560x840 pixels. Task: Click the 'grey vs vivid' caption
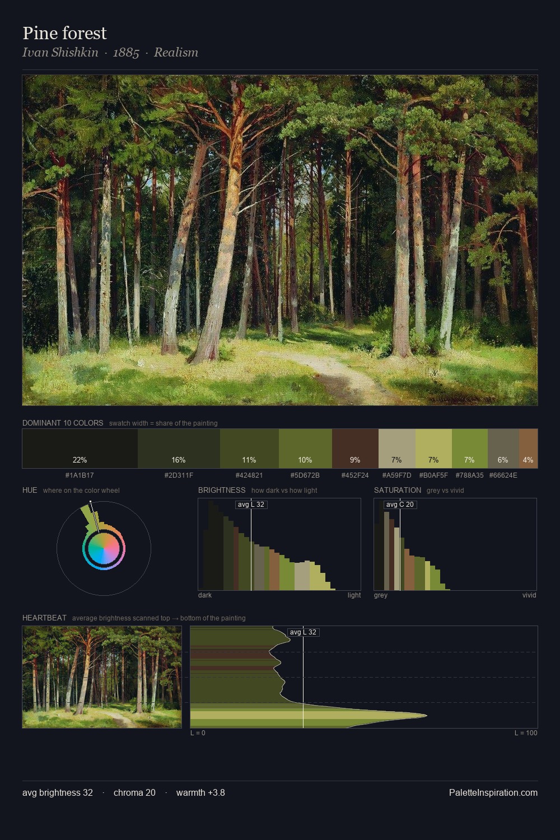(445, 490)
